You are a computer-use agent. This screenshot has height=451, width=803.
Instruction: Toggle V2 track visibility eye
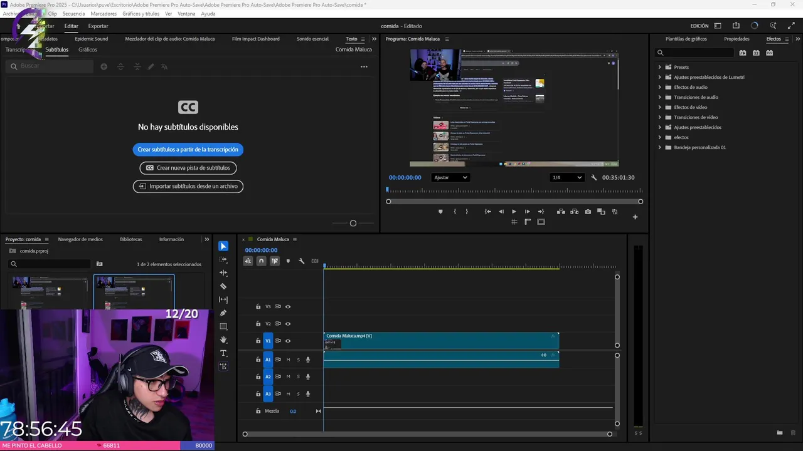coord(288,324)
